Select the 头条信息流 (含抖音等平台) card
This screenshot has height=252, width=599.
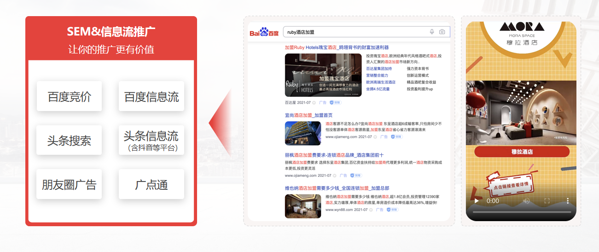point(151,140)
